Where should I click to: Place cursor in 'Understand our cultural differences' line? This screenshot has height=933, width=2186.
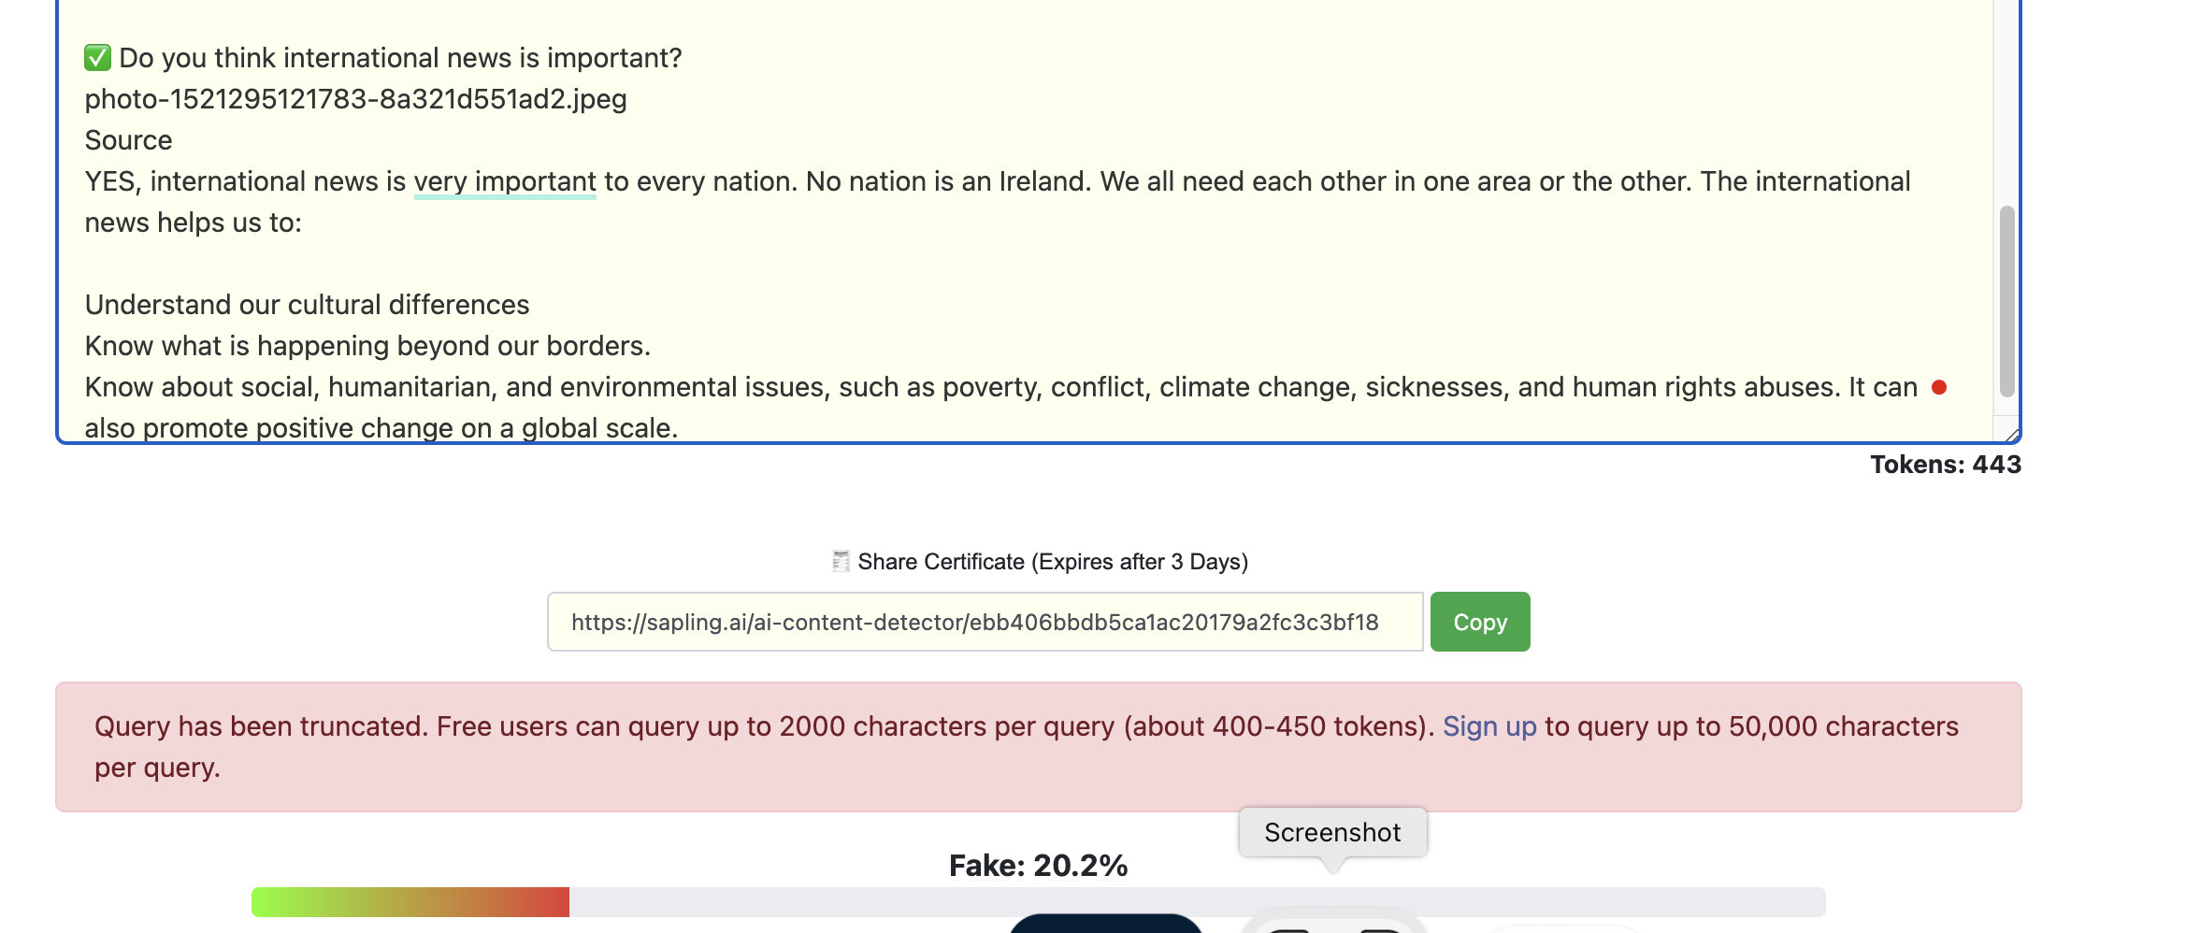(307, 305)
